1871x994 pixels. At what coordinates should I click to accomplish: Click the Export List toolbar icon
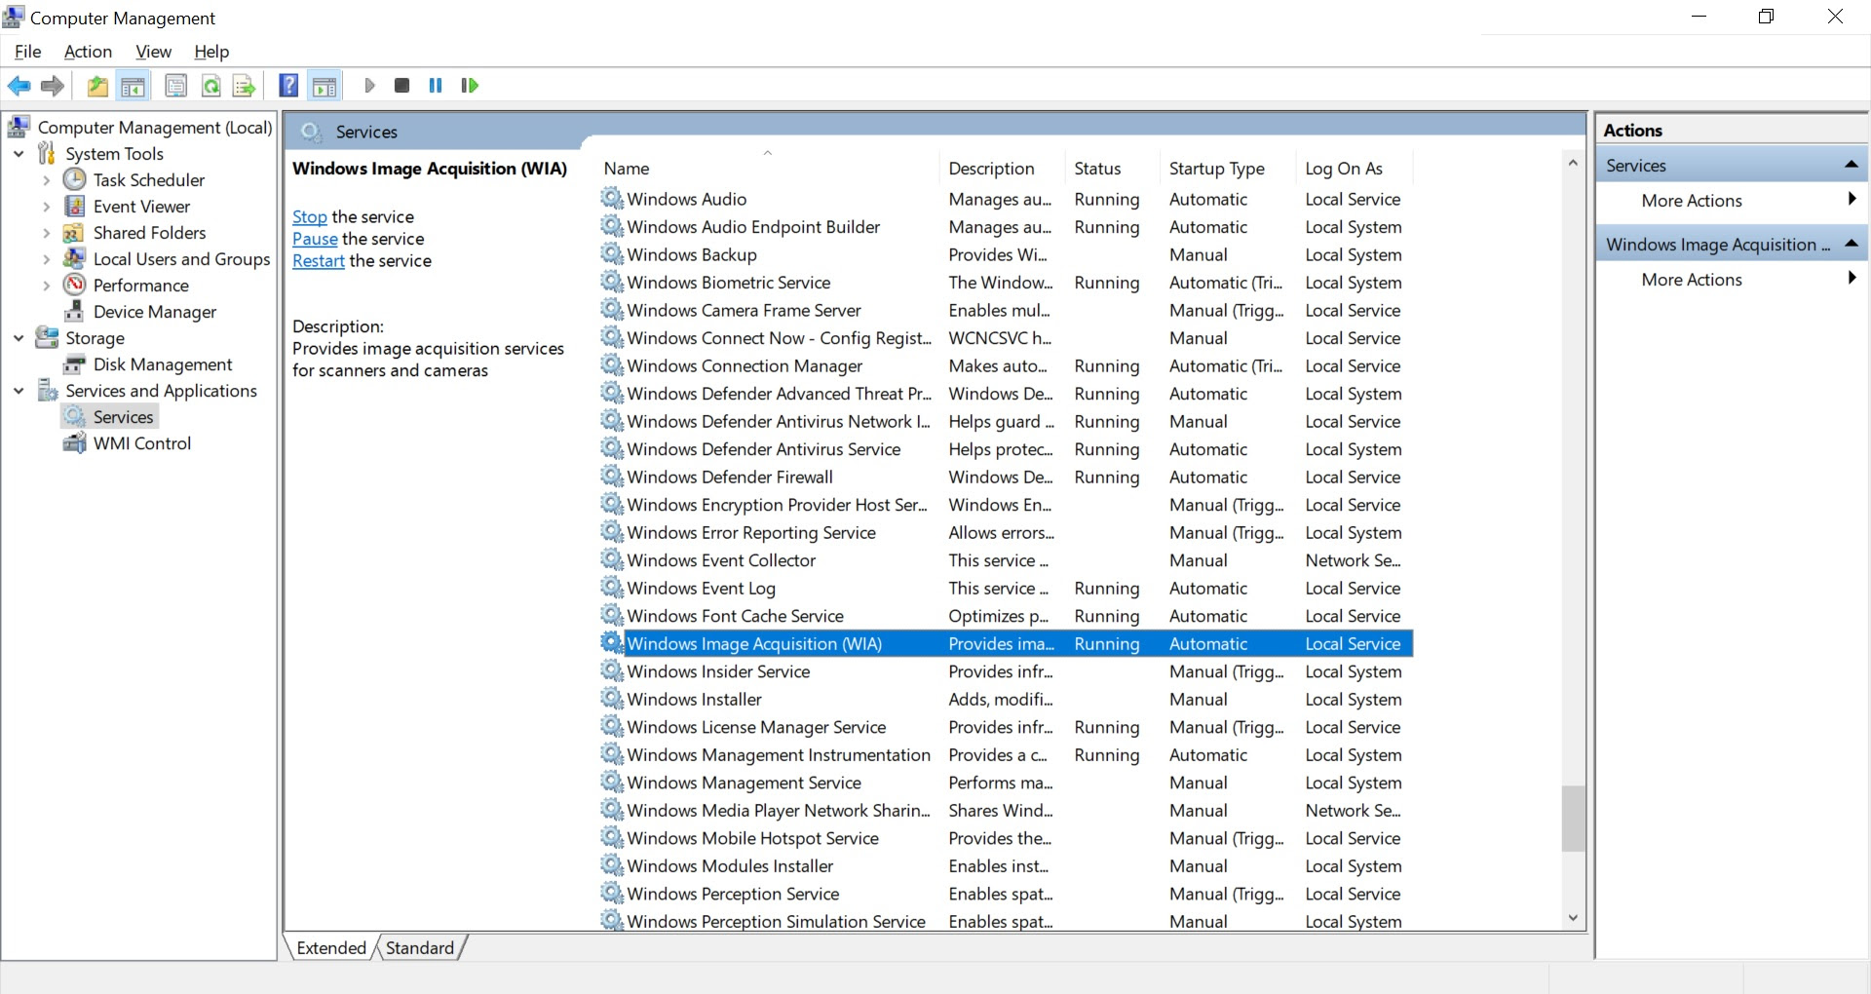(244, 86)
